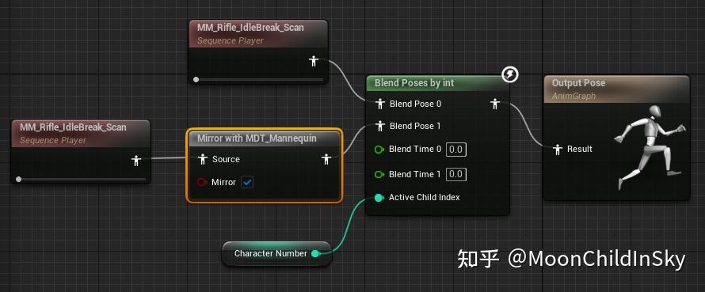Viewport: 705px width, 292px height.
Task: Select the Blend Poses by int node title
Action: coord(414,83)
